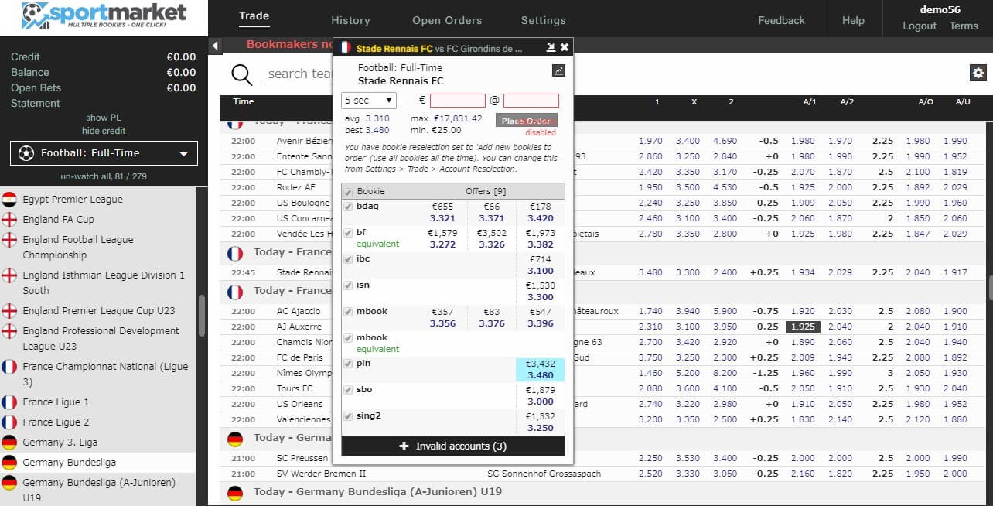Image resolution: width=993 pixels, height=506 pixels.
Task: Uncheck the pin bookie checkbox
Action: point(348,364)
